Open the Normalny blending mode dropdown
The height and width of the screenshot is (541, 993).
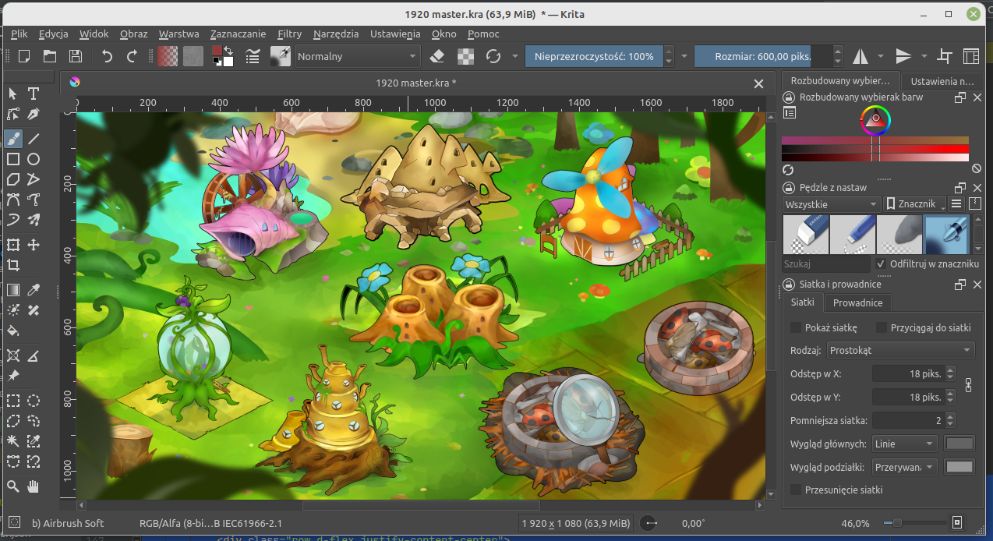356,56
